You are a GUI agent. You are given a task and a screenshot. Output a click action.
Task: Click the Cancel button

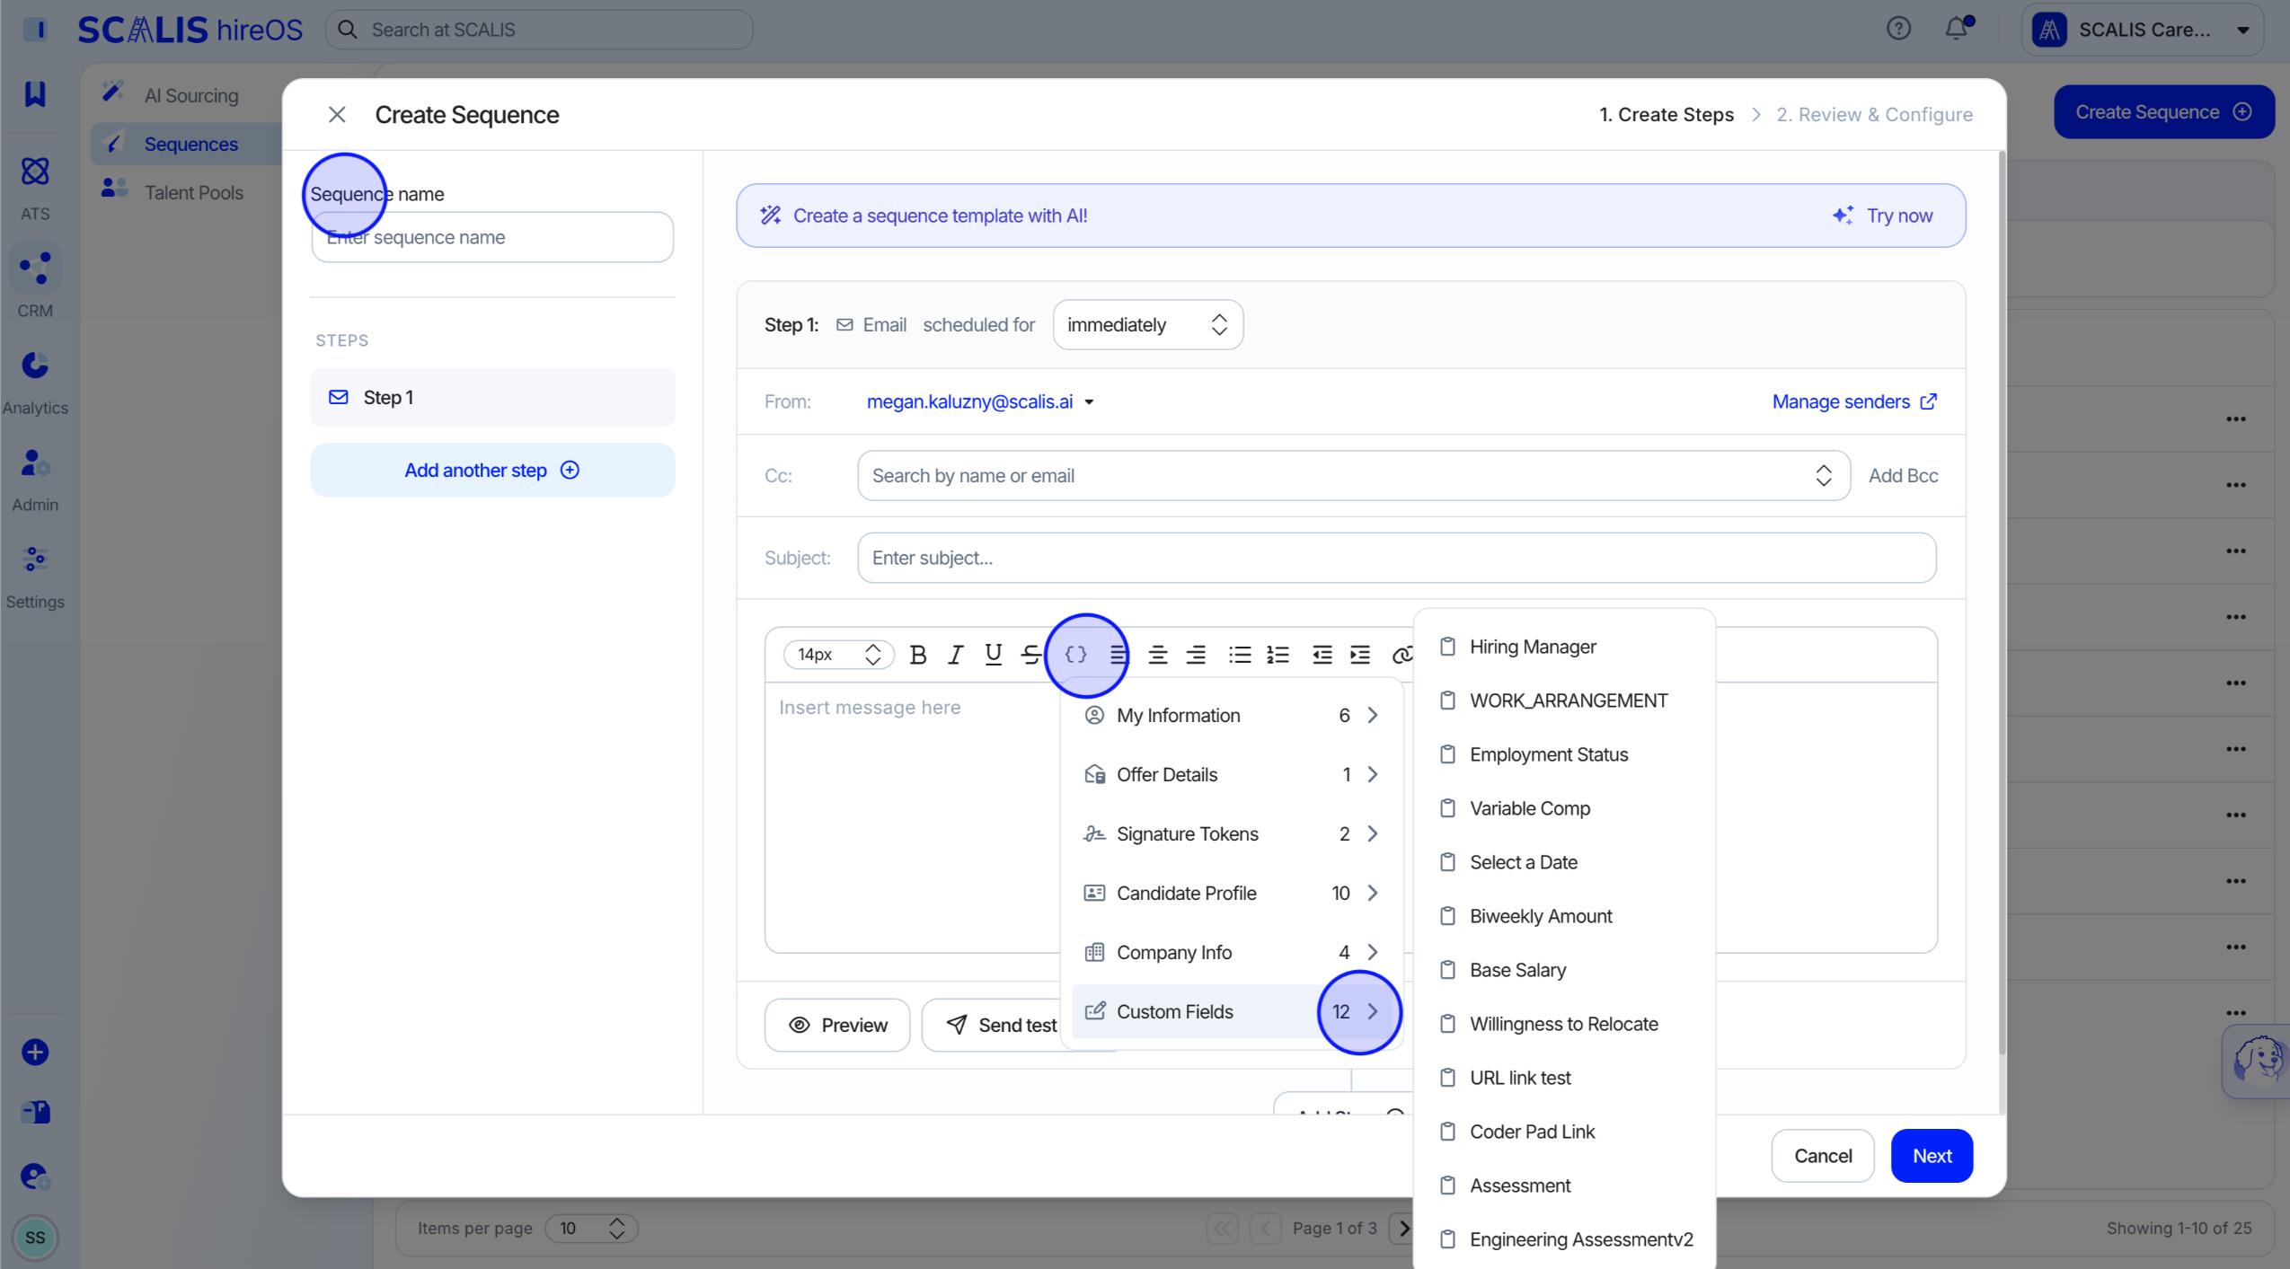pyautogui.click(x=1823, y=1156)
